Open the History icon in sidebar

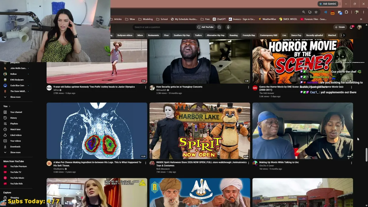[x=5, y=118]
